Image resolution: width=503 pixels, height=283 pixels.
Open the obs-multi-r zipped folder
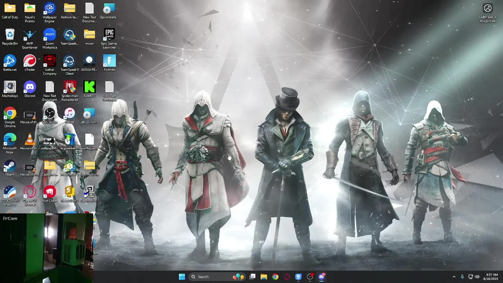pyautogui.click(x=90, y=168)
